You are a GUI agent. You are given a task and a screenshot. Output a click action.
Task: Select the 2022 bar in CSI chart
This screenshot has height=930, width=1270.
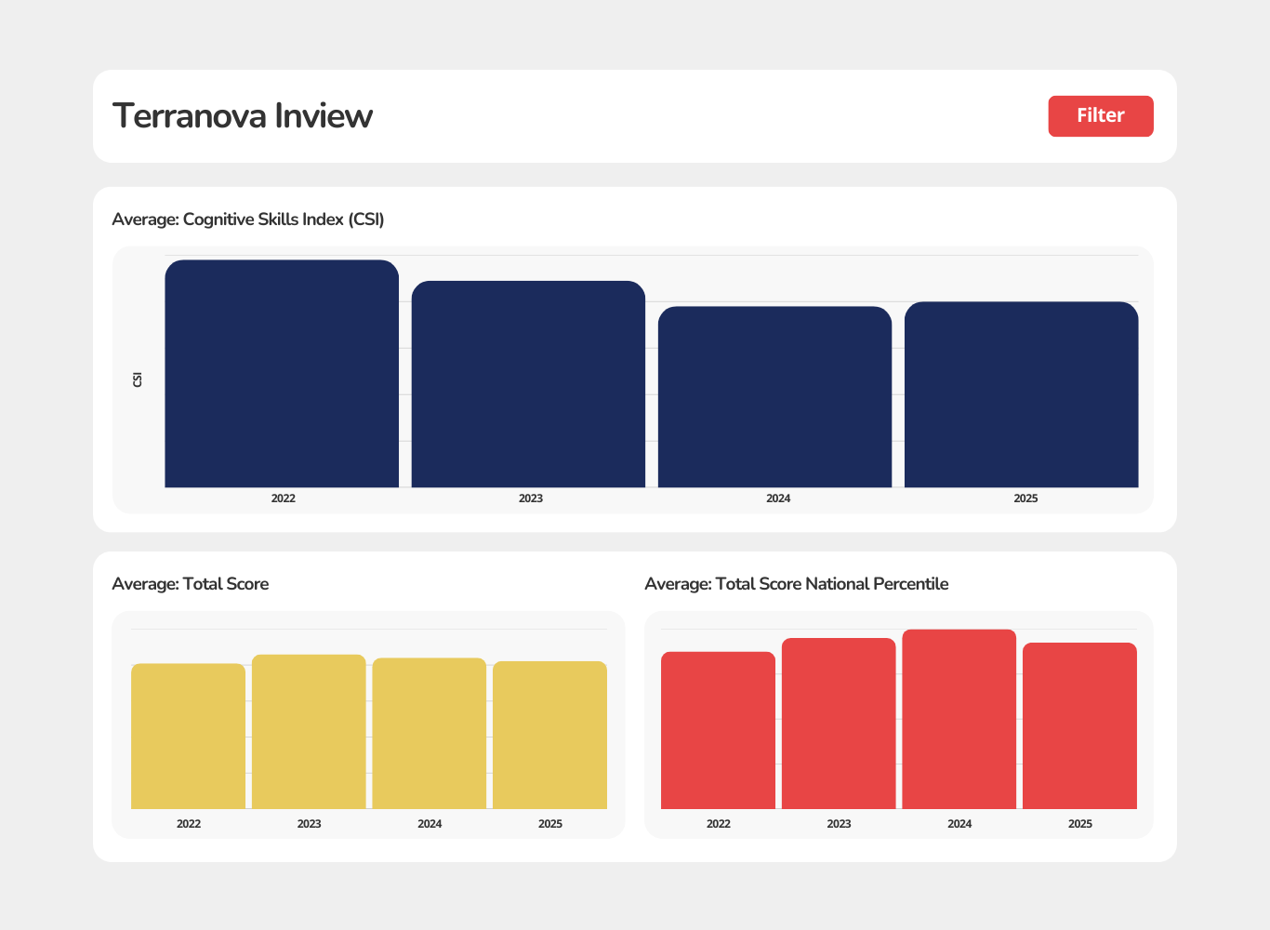(282, 374)
